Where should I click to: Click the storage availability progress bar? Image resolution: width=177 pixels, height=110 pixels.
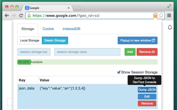click(x=87, y=62)
